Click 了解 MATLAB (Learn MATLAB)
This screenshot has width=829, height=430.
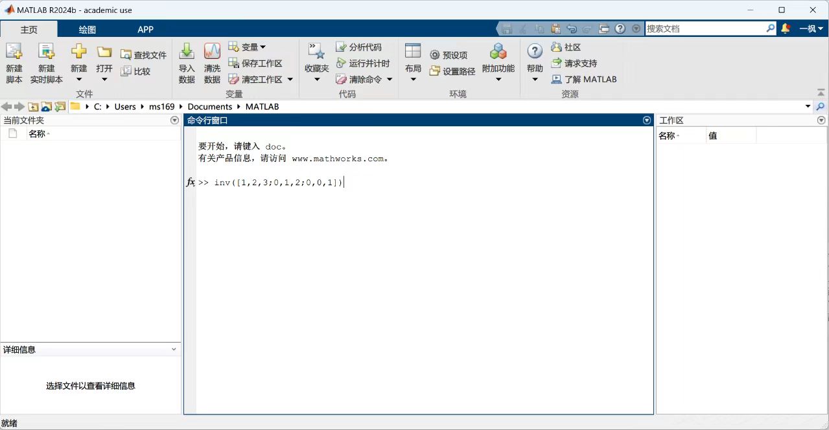[584, 79]
